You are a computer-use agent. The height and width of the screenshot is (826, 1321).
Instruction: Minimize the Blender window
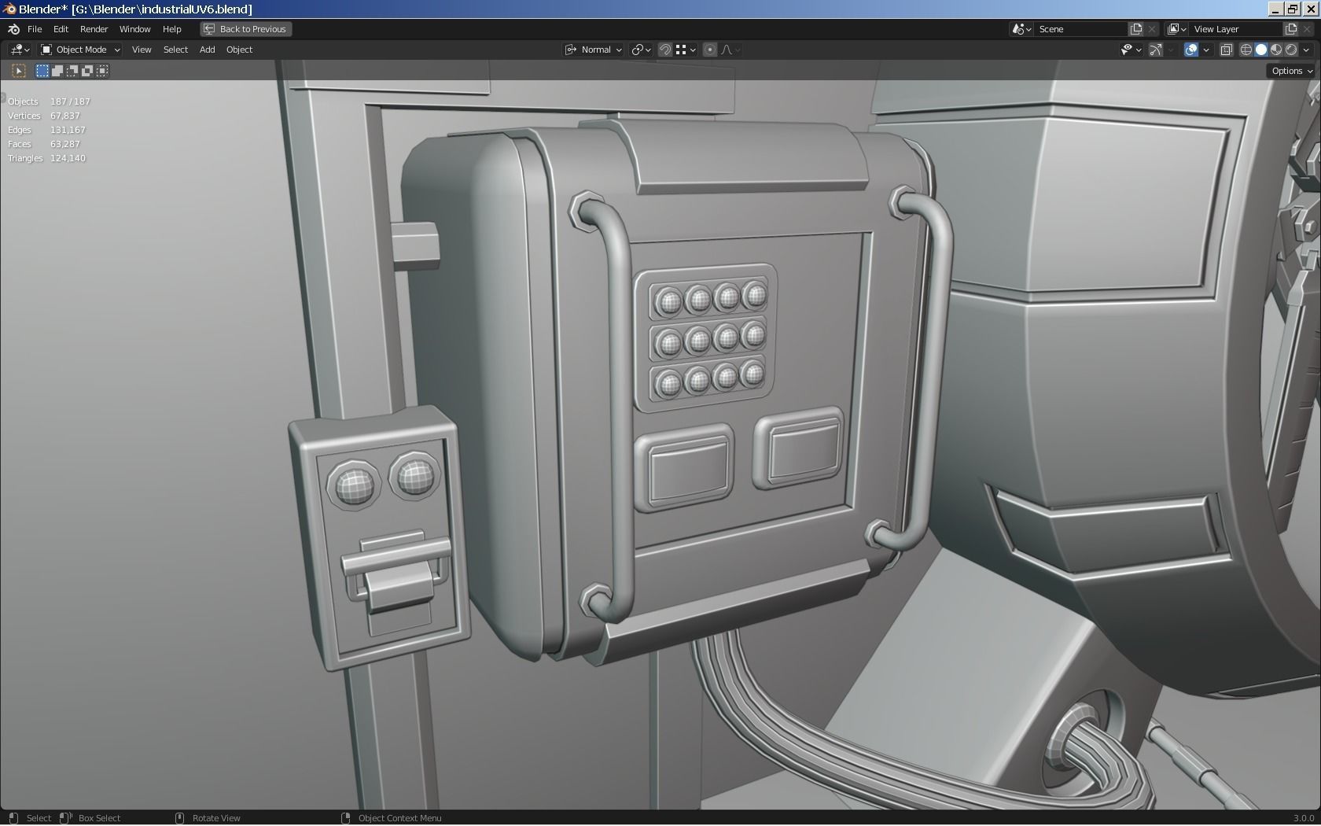[1276, 9]
